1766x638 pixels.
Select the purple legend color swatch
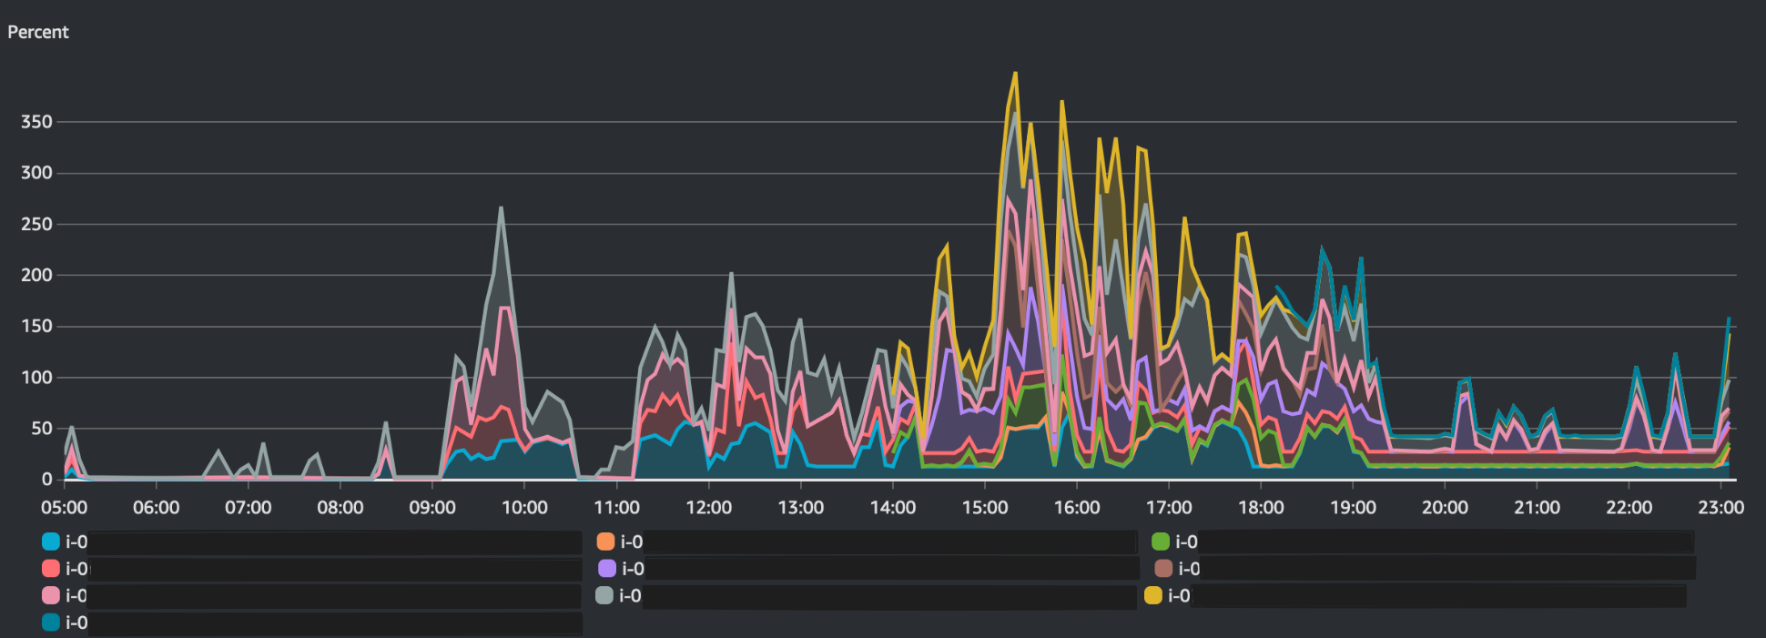click(x=607, y=569)
